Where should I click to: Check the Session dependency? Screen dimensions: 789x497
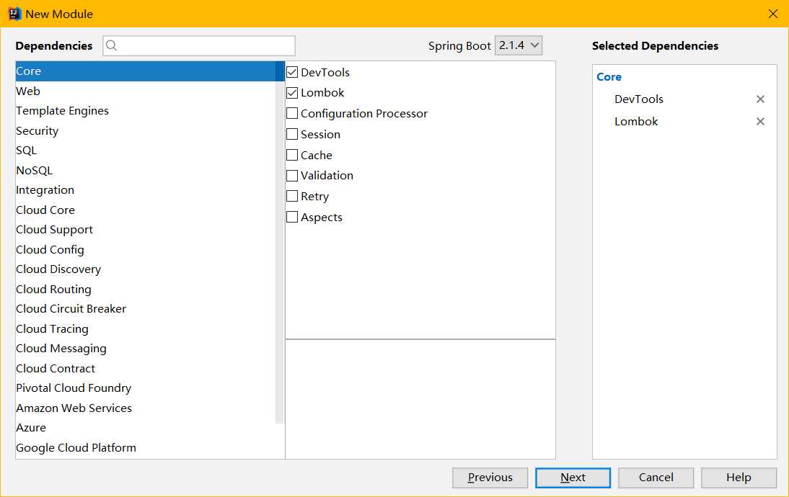pos(292,134)
